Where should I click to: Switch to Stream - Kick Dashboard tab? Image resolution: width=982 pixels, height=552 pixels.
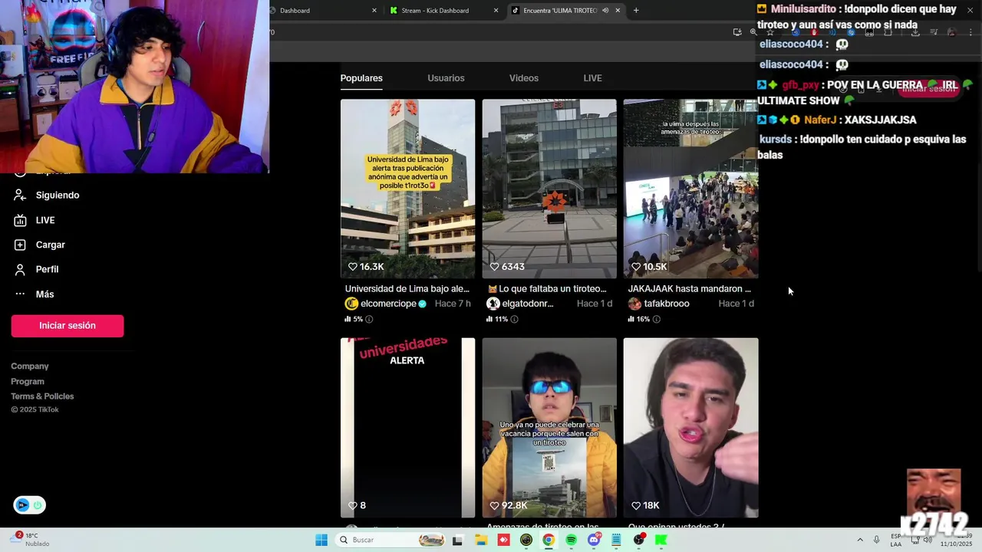coord(436,11)
